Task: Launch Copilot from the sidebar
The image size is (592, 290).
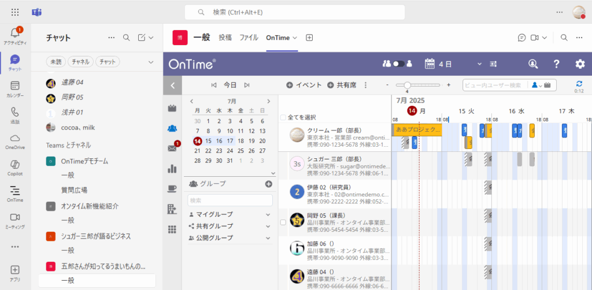Action: pyautogui.click(x=15, y=168)
